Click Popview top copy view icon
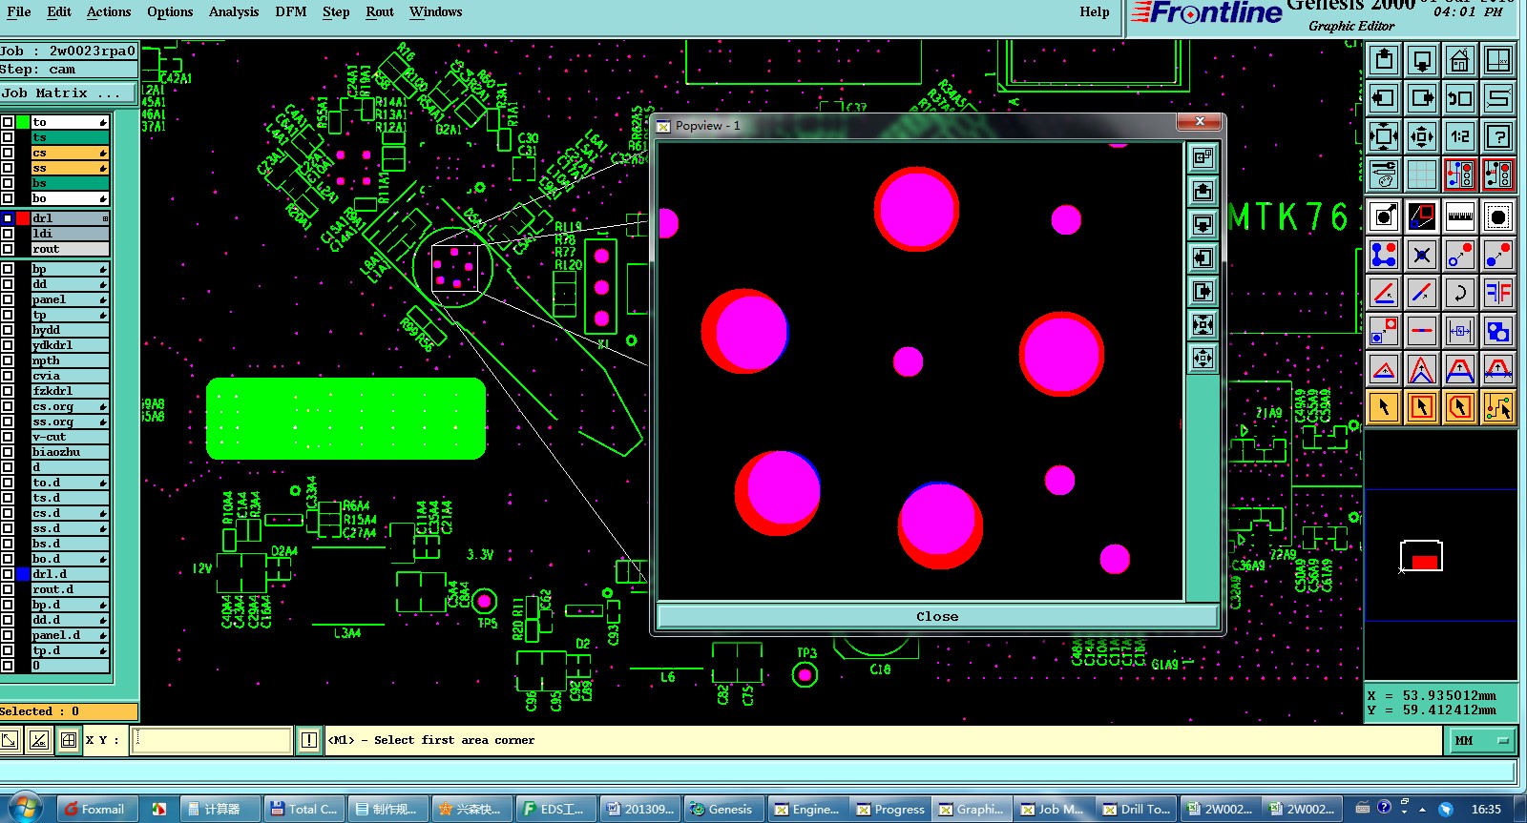The image size is (1527, 823). pyautogui.click(x=1203, y=157)
